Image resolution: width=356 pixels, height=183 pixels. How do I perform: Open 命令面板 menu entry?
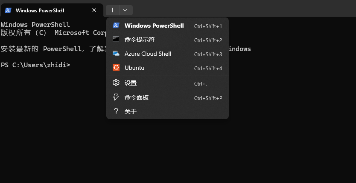click(137, 97)
